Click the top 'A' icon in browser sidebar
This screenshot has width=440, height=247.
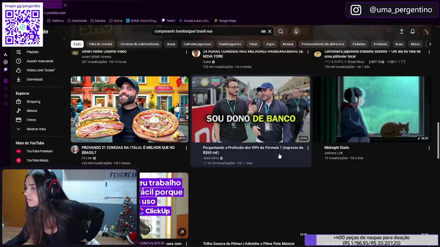click(x=5, y=55)
